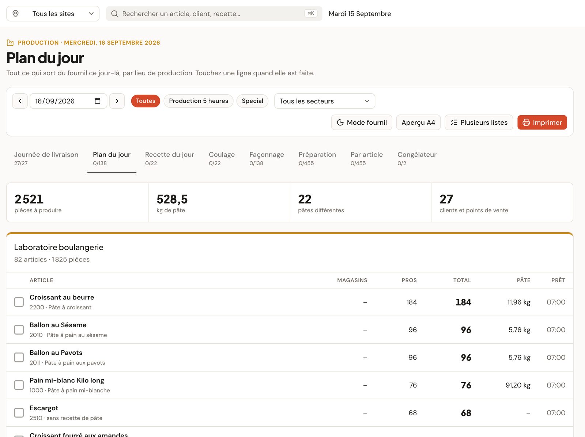Viewport: 585px width, 437px height.
Task: Check the Croissant au beurre row
Action: pos(19,302)
